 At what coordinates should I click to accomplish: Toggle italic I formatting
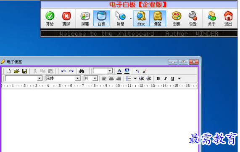tap(166, 79)
